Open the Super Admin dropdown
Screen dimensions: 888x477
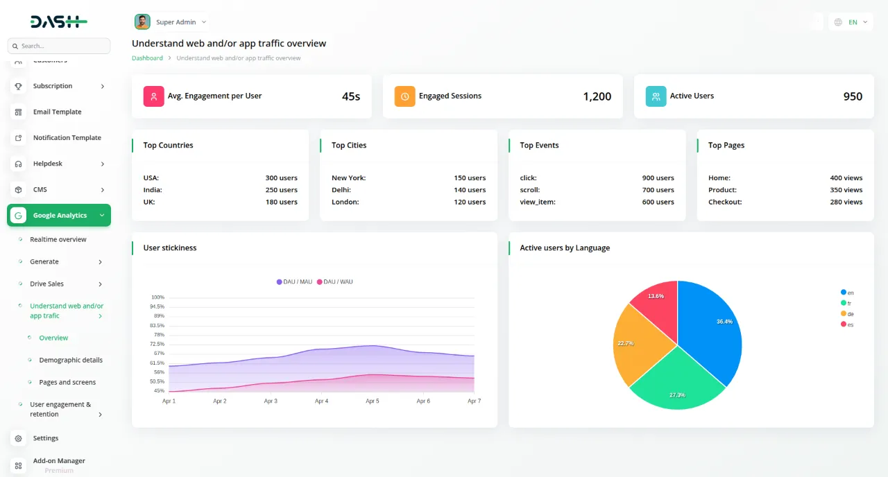(171, 21)
